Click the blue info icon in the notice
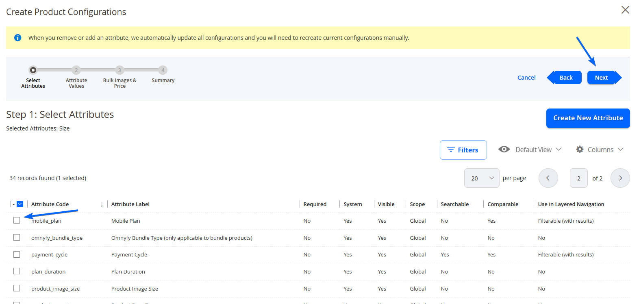639x304 pixels. [x=17, y=38]
